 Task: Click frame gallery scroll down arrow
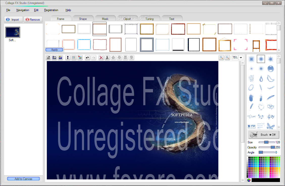pyautogui.click(x=279, y=50)
